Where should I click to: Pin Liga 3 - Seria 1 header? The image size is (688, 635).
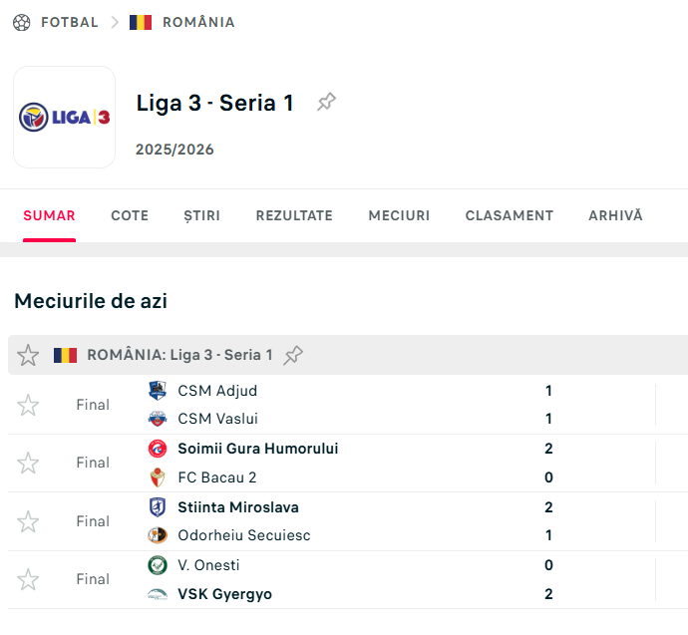(x=326, y=102)
